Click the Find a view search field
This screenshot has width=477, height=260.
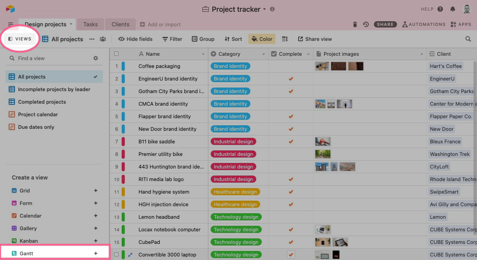point(51,58)
